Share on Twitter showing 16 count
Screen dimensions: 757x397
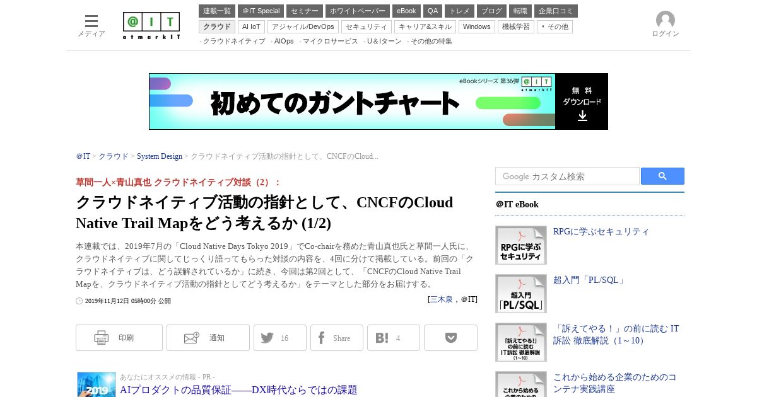tap(280, 338)
